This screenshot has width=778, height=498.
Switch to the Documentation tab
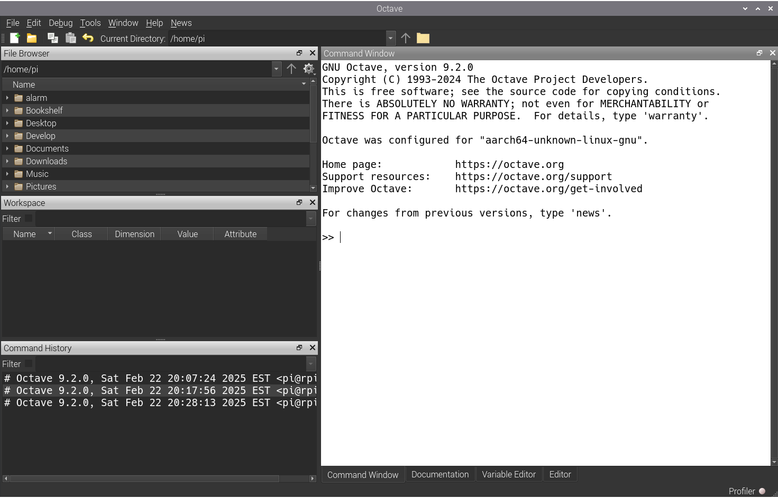click(440, 474)
